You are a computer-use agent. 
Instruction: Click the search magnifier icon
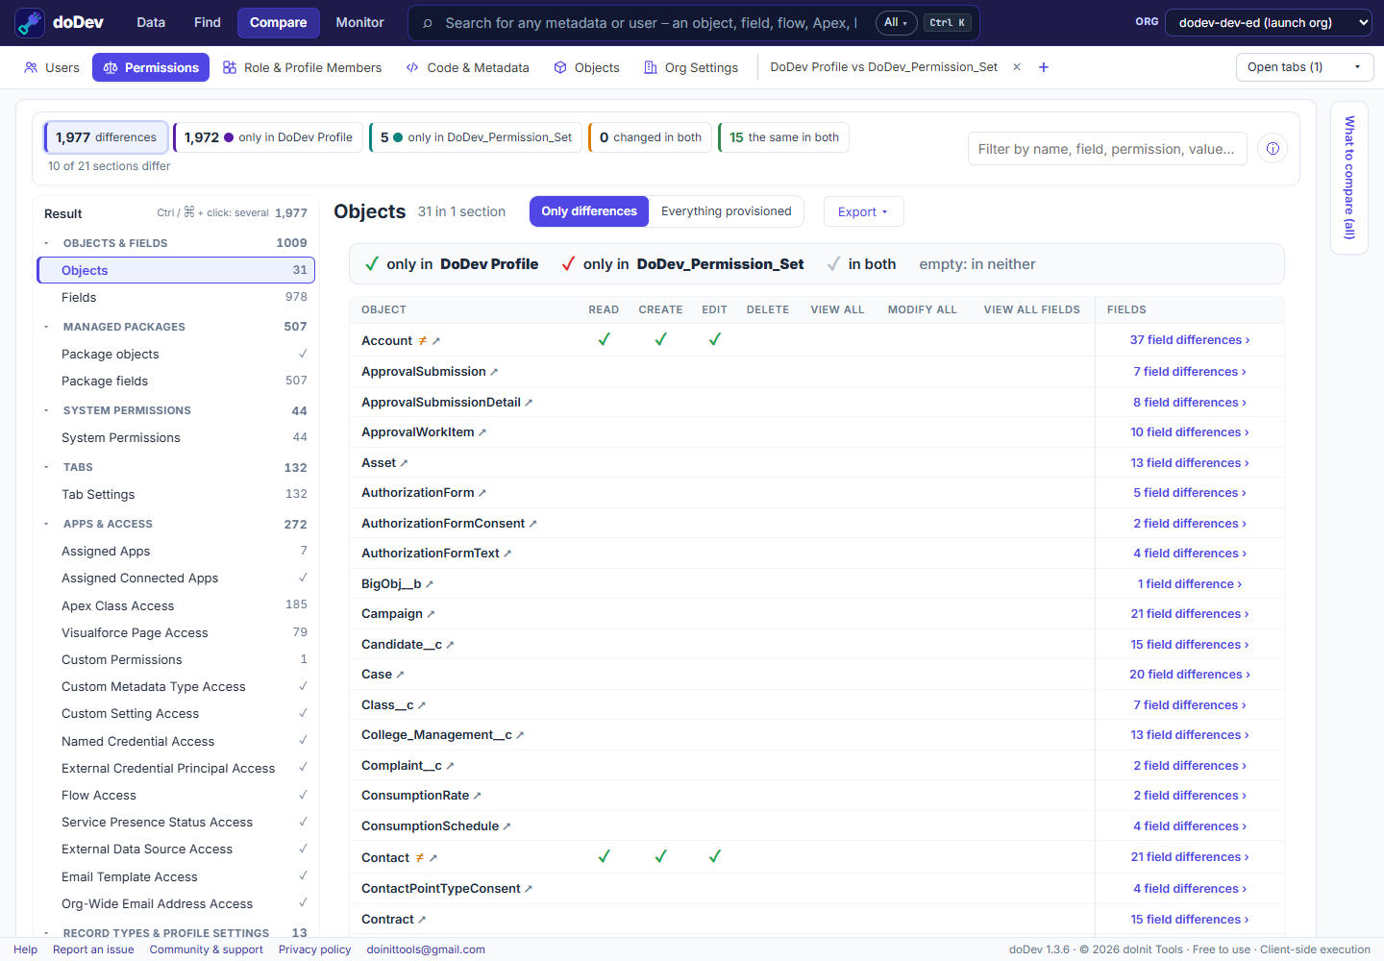point(428,23)
